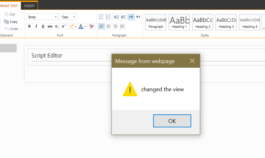Apply strikethrough to text
Image resolution: width=265 pixels, height=158 pixels.
(50, 26)
